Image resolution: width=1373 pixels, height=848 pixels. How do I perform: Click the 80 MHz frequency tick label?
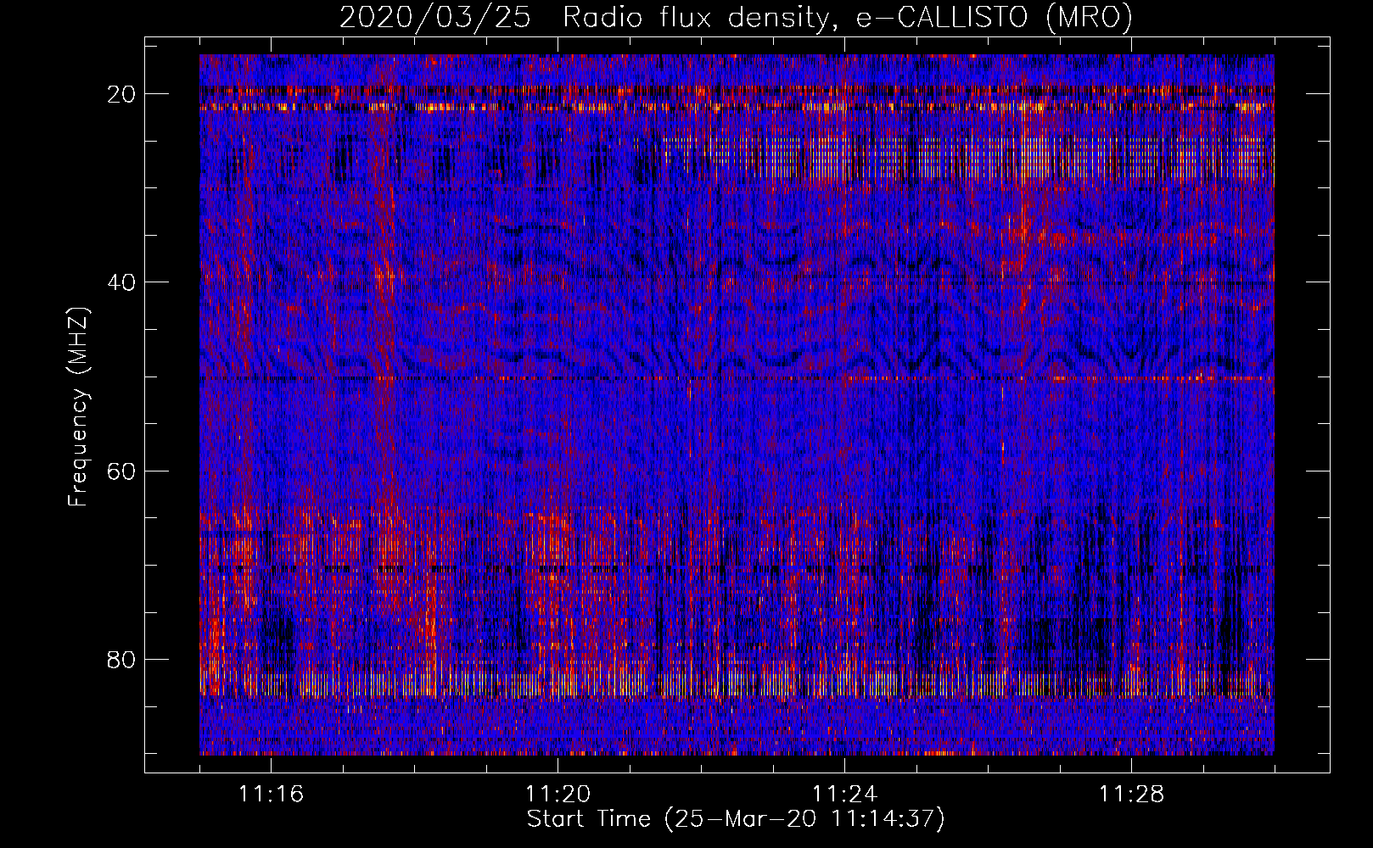tap(122, 659)
